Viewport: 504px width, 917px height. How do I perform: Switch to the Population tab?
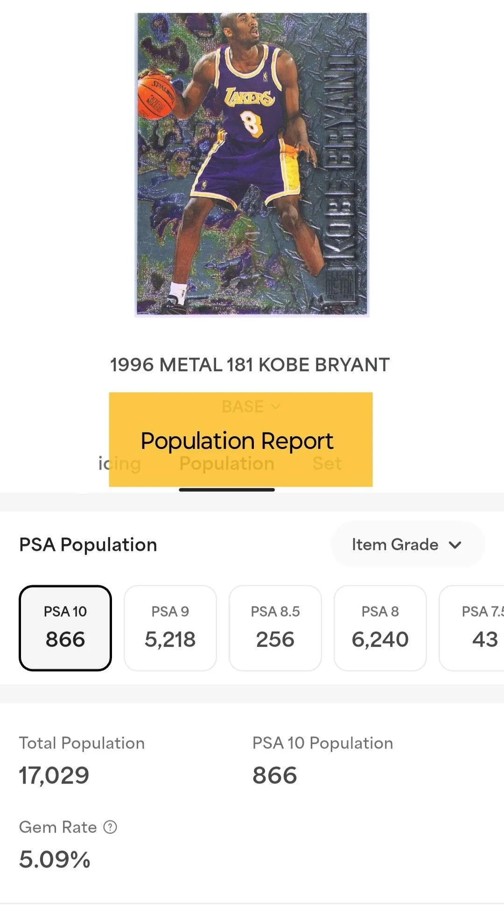(227, 463)
